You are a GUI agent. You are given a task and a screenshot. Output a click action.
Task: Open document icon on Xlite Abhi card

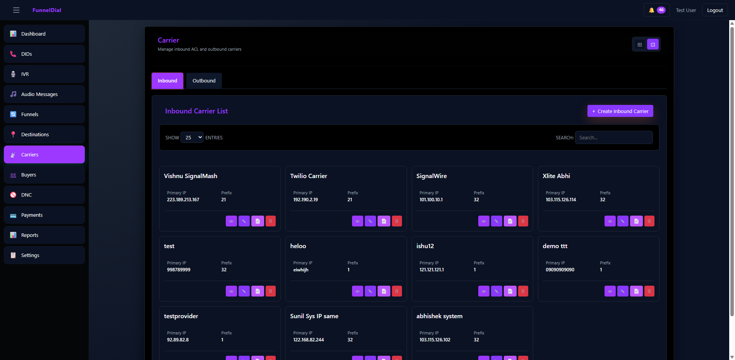(x=636, y=221)
